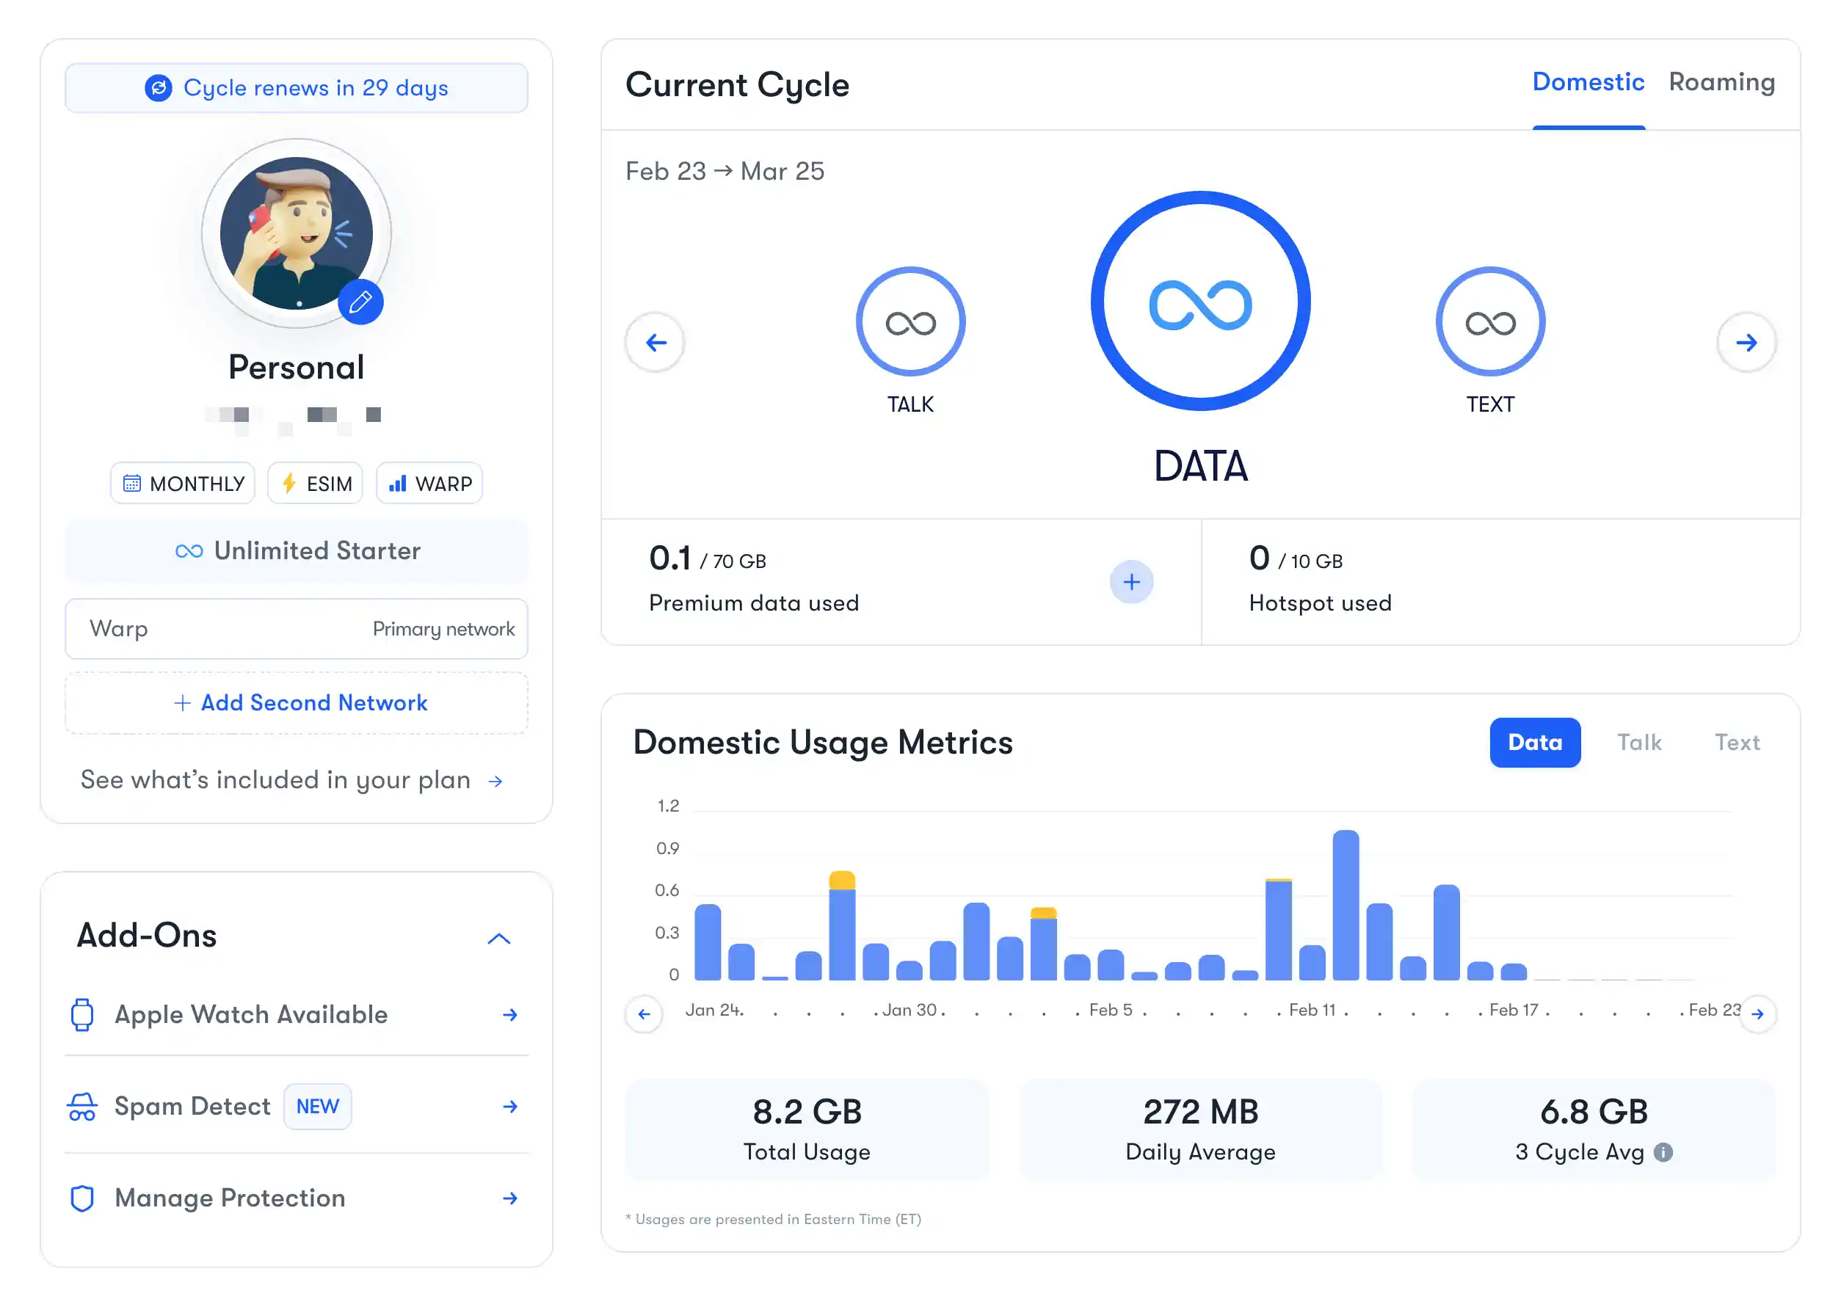Click the plus button next to premium data
Image resolution: width=1841 pixels, height=1296 pixels.
(1131, 582)
